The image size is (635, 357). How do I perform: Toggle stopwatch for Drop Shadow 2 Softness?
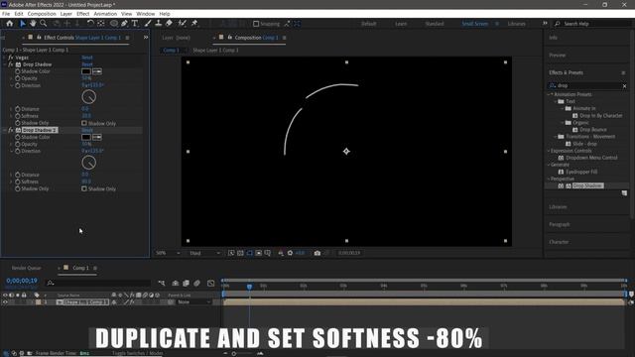pyautogui.click(x=18, y=181)
